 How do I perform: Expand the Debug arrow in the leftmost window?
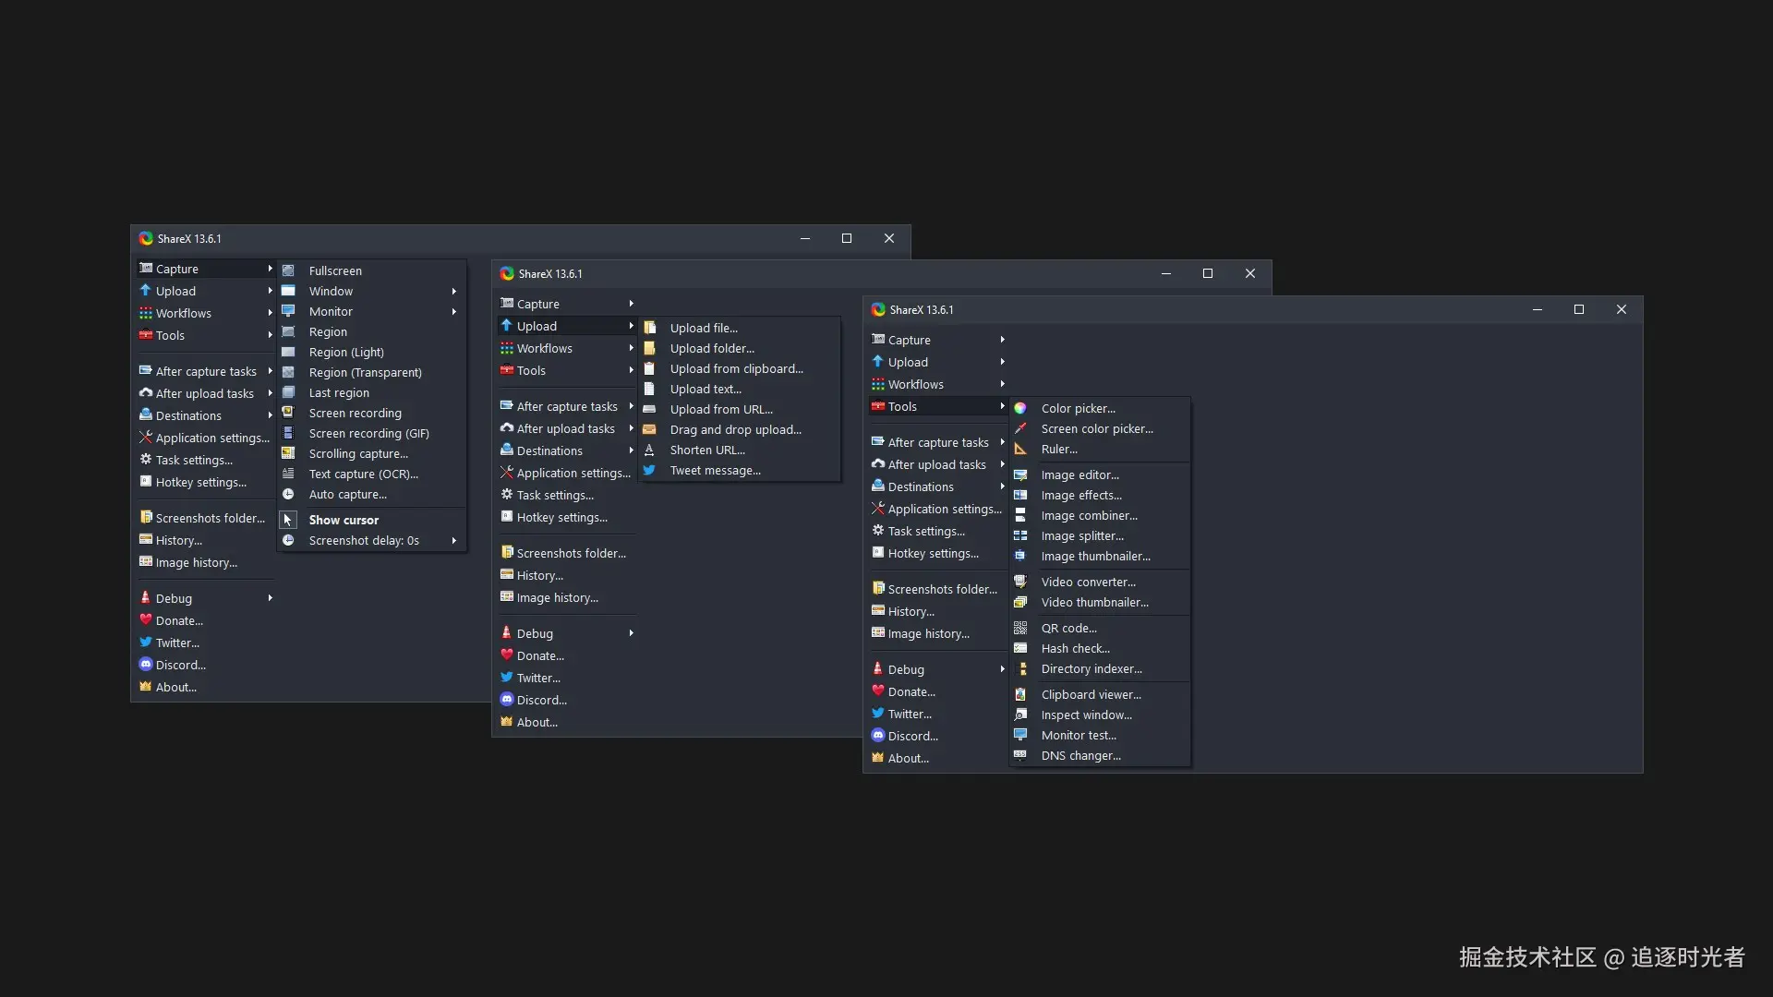(270, 598)
